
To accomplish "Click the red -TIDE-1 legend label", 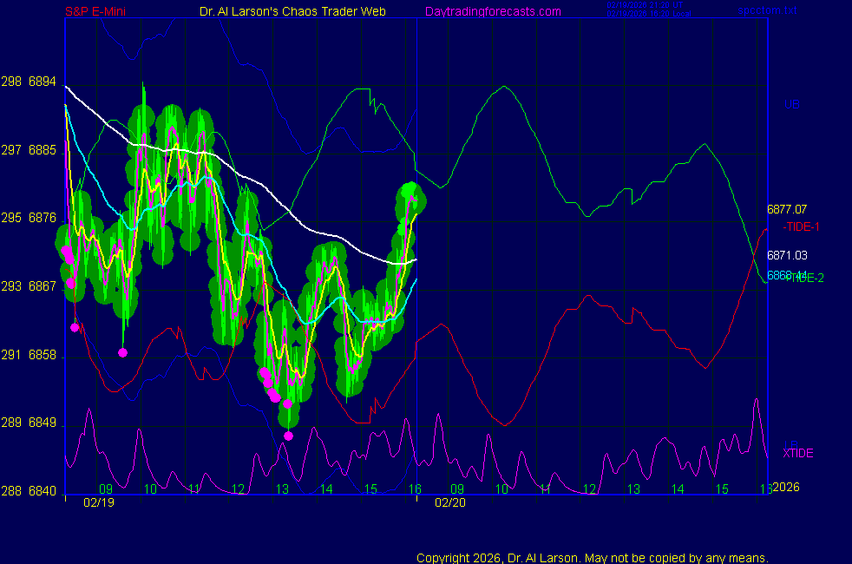I will point(802,226).
